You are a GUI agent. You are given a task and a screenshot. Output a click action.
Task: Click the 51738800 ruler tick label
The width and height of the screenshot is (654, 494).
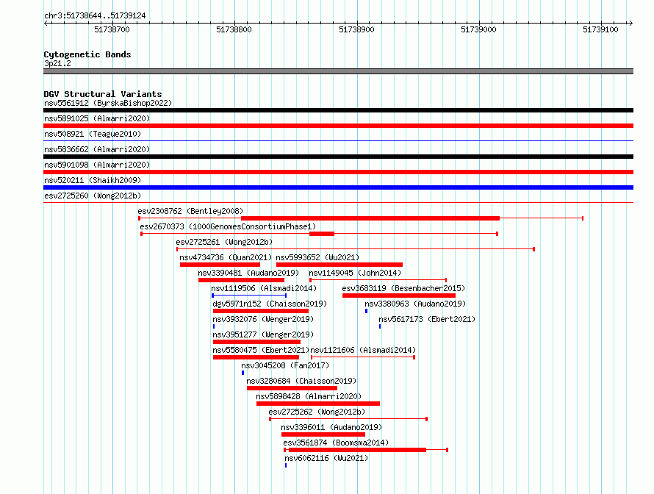[234, 29]
